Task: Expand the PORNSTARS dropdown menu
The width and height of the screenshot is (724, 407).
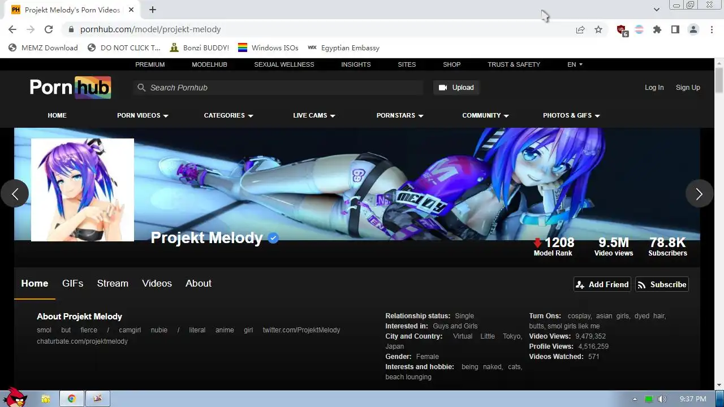Action: tap(400, 115)
